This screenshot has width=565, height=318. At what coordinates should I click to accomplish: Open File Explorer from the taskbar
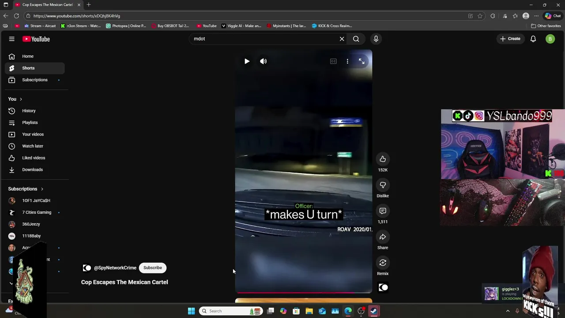click(x=309, y=311)
